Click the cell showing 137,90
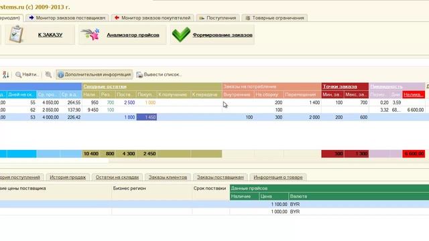 pyautogui.click(x=71, y=110)
